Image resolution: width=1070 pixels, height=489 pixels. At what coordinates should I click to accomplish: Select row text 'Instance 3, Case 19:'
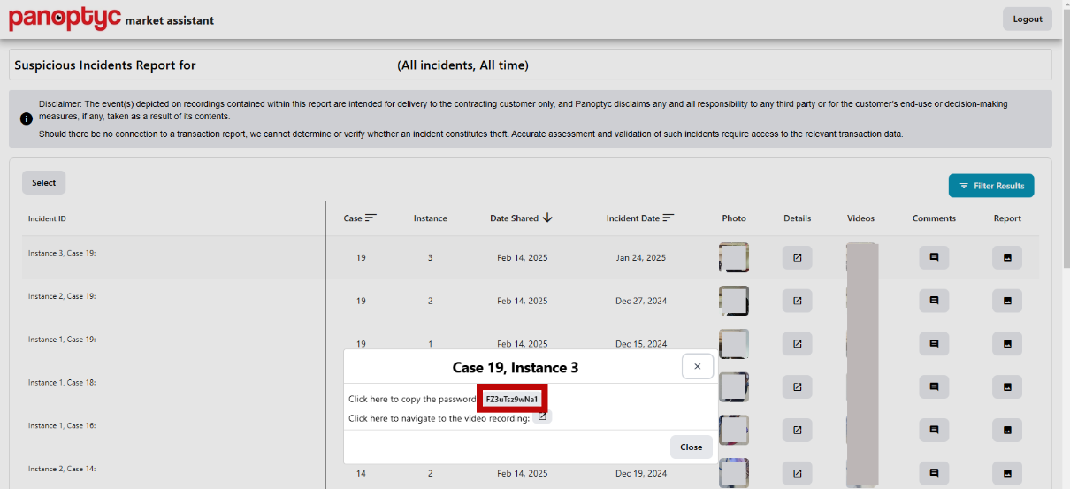62,253
